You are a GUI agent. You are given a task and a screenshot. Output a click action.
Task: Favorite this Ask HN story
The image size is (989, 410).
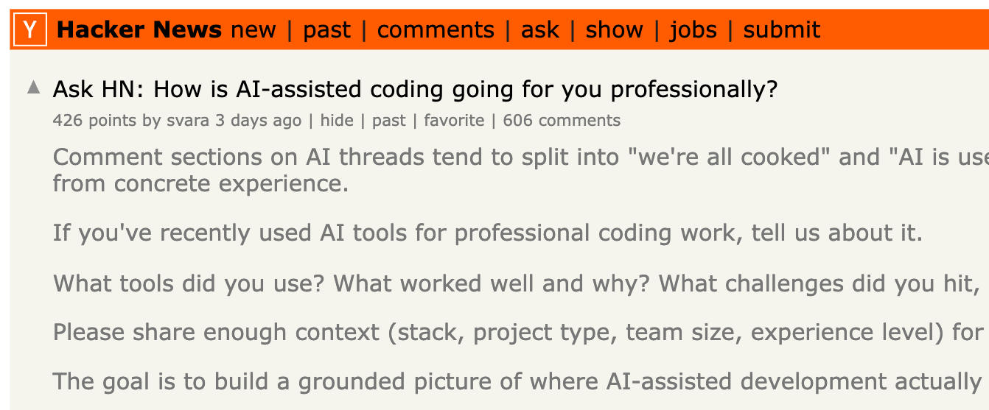454,121
